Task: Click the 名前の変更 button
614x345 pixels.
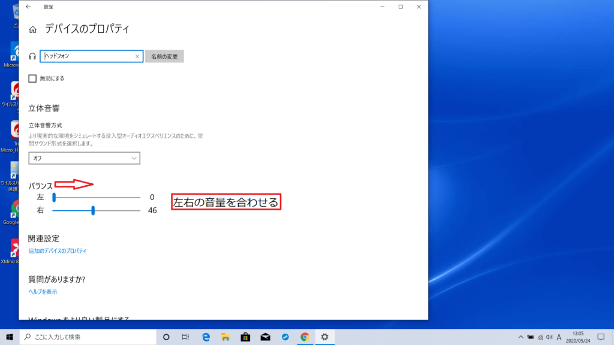Action: pyautogui.click(x=164, y=56)
